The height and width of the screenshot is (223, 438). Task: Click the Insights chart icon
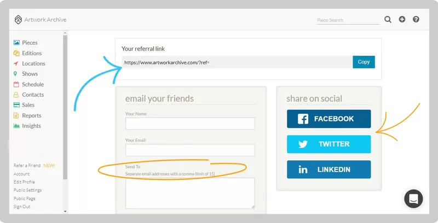(16, 126)
